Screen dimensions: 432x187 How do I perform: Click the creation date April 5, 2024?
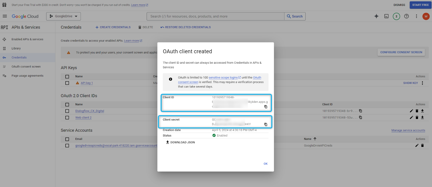(x=234, y=130)
